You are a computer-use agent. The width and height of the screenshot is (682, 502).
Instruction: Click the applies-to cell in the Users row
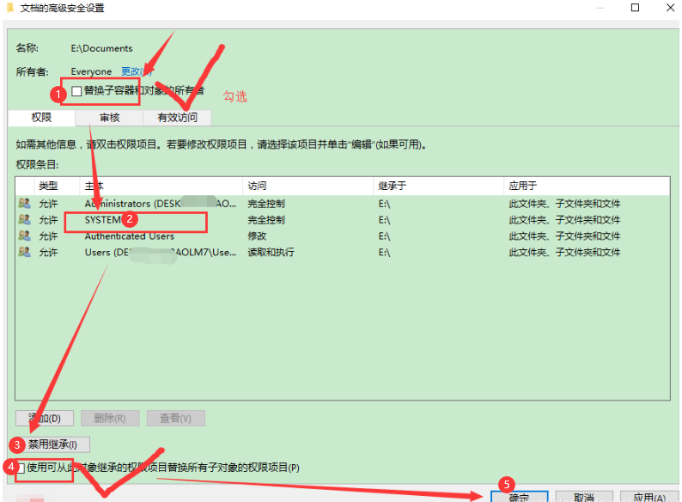[564, 252]
